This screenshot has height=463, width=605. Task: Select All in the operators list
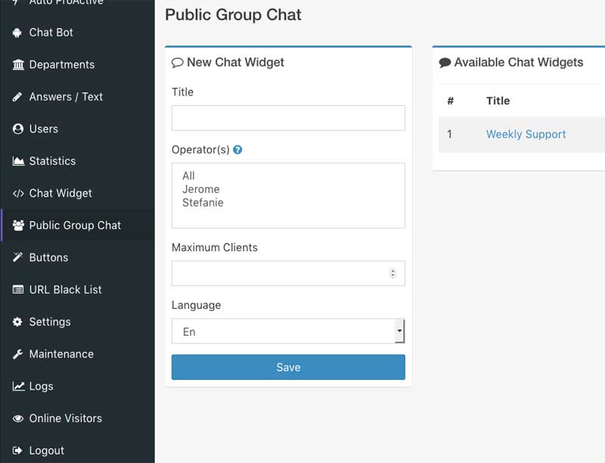point(188,176)
